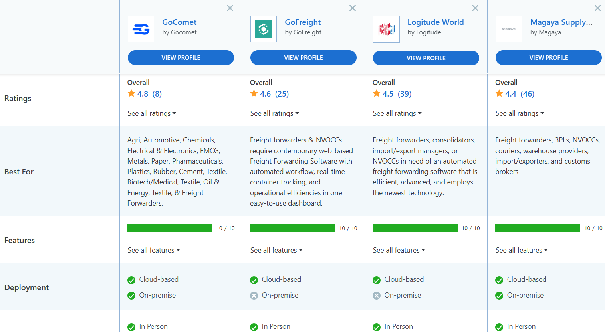Remove Logitude World column using X icon
605x332 pixels.
coord(475,8)
